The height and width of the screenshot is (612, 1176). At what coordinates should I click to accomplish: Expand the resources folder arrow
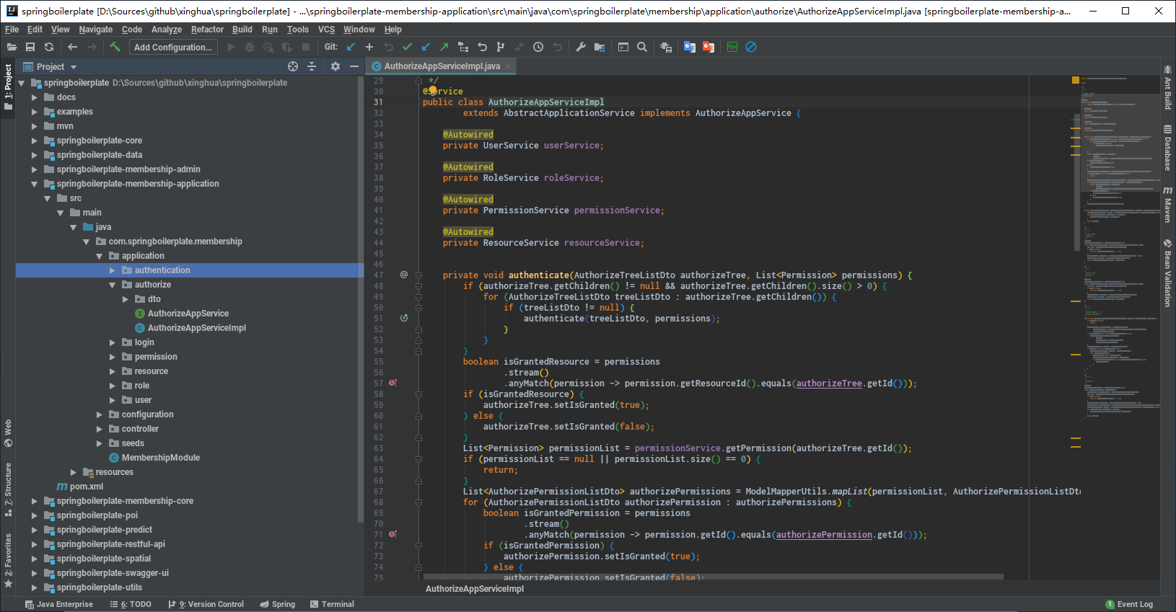[x=73, y=472]
